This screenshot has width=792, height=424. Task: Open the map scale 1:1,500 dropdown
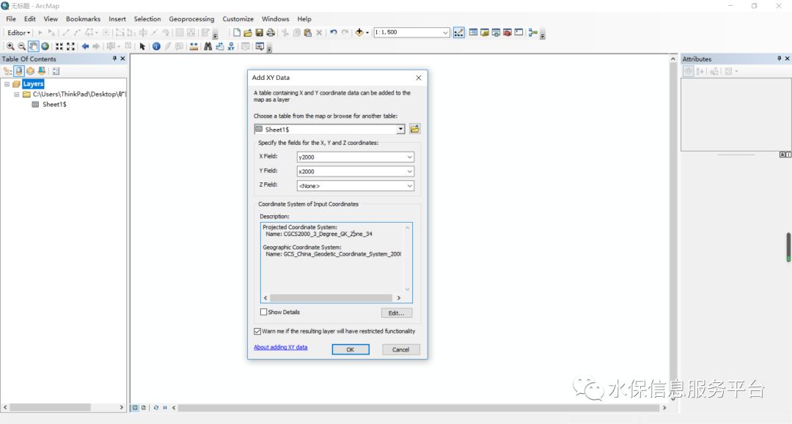[445, 32]
